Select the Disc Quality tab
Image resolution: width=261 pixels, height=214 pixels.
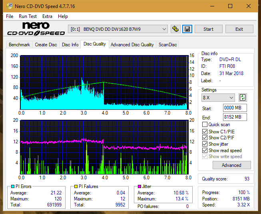coord(95,44)
